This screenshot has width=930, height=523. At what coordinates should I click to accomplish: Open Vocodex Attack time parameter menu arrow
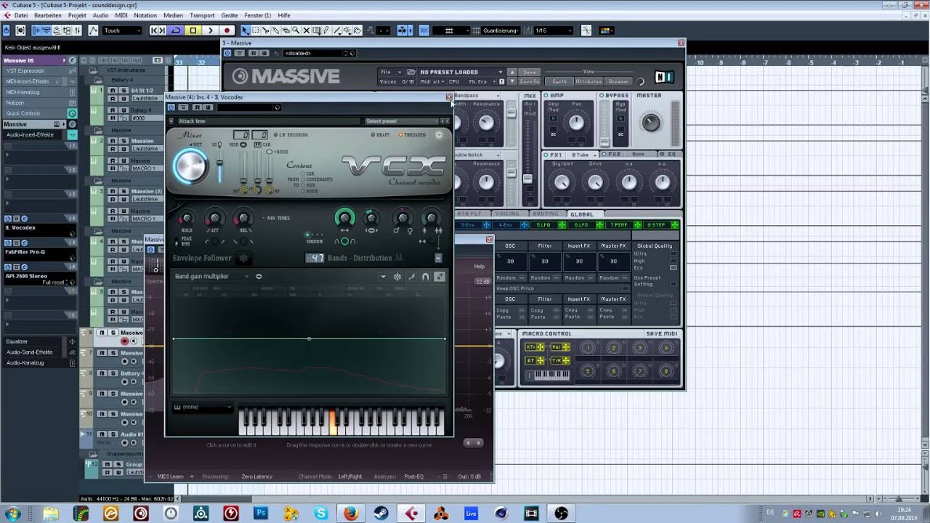(171, 121)
